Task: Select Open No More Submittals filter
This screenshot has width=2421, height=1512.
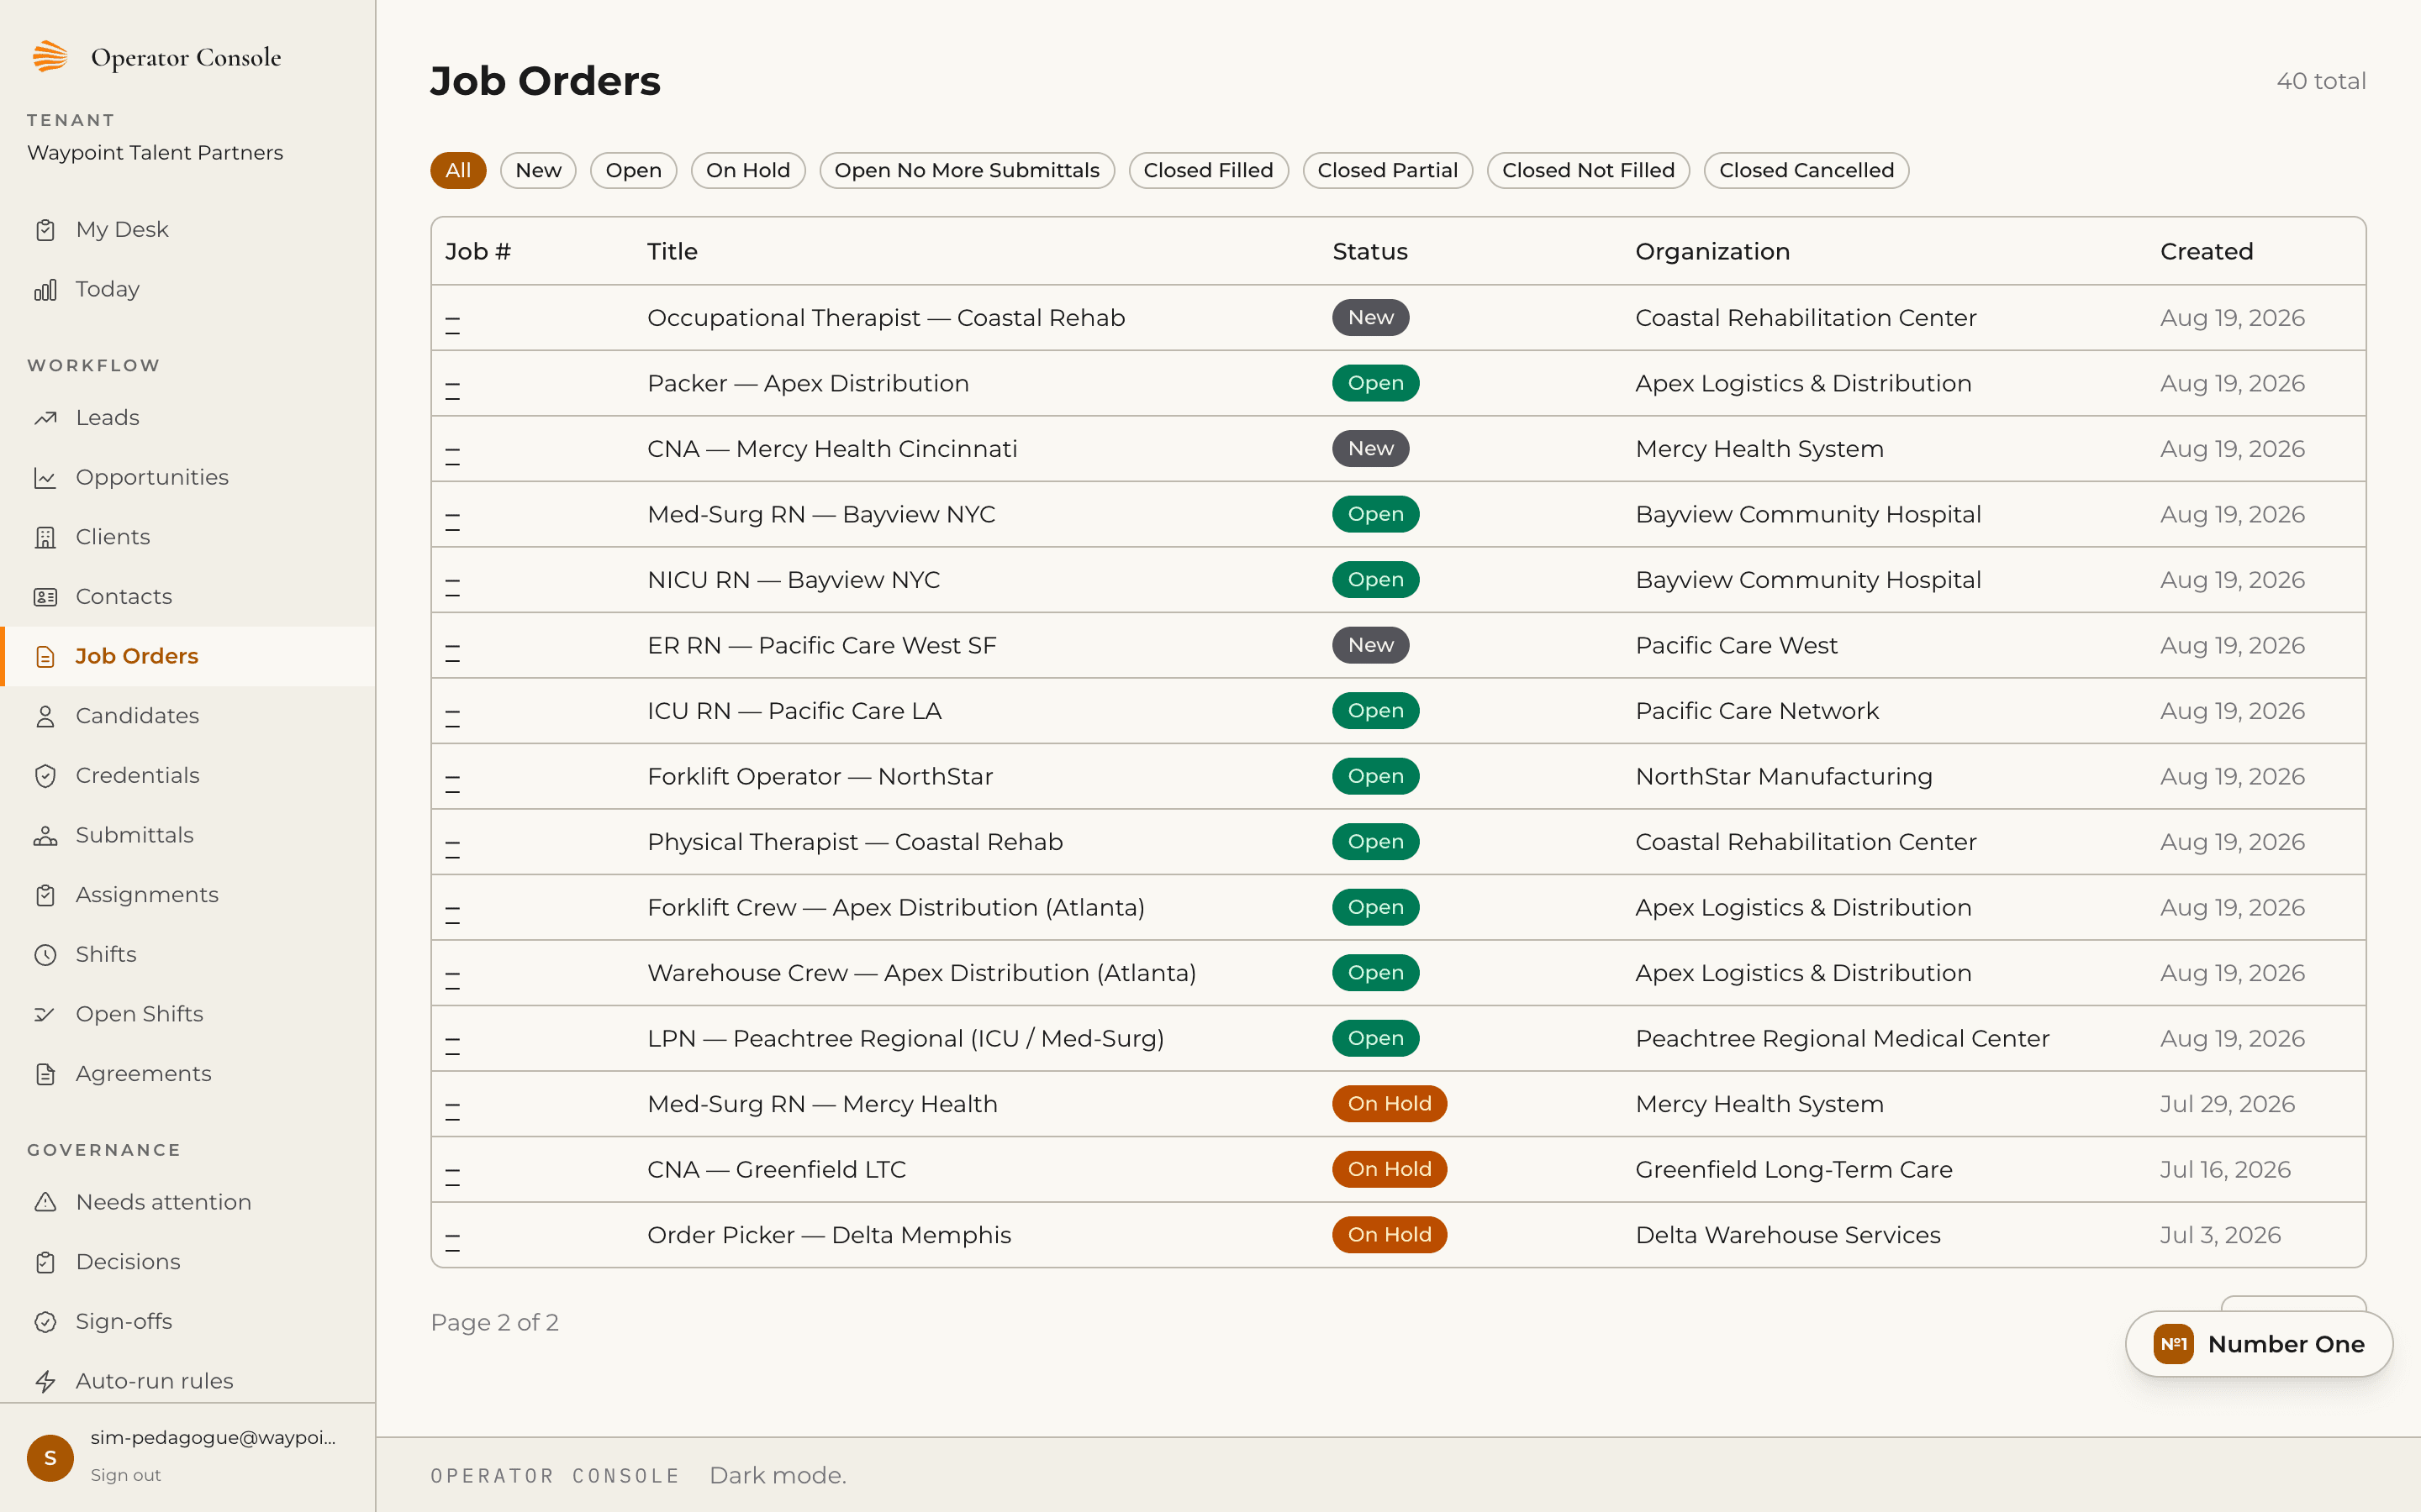Action: click(x=967, y=170)
